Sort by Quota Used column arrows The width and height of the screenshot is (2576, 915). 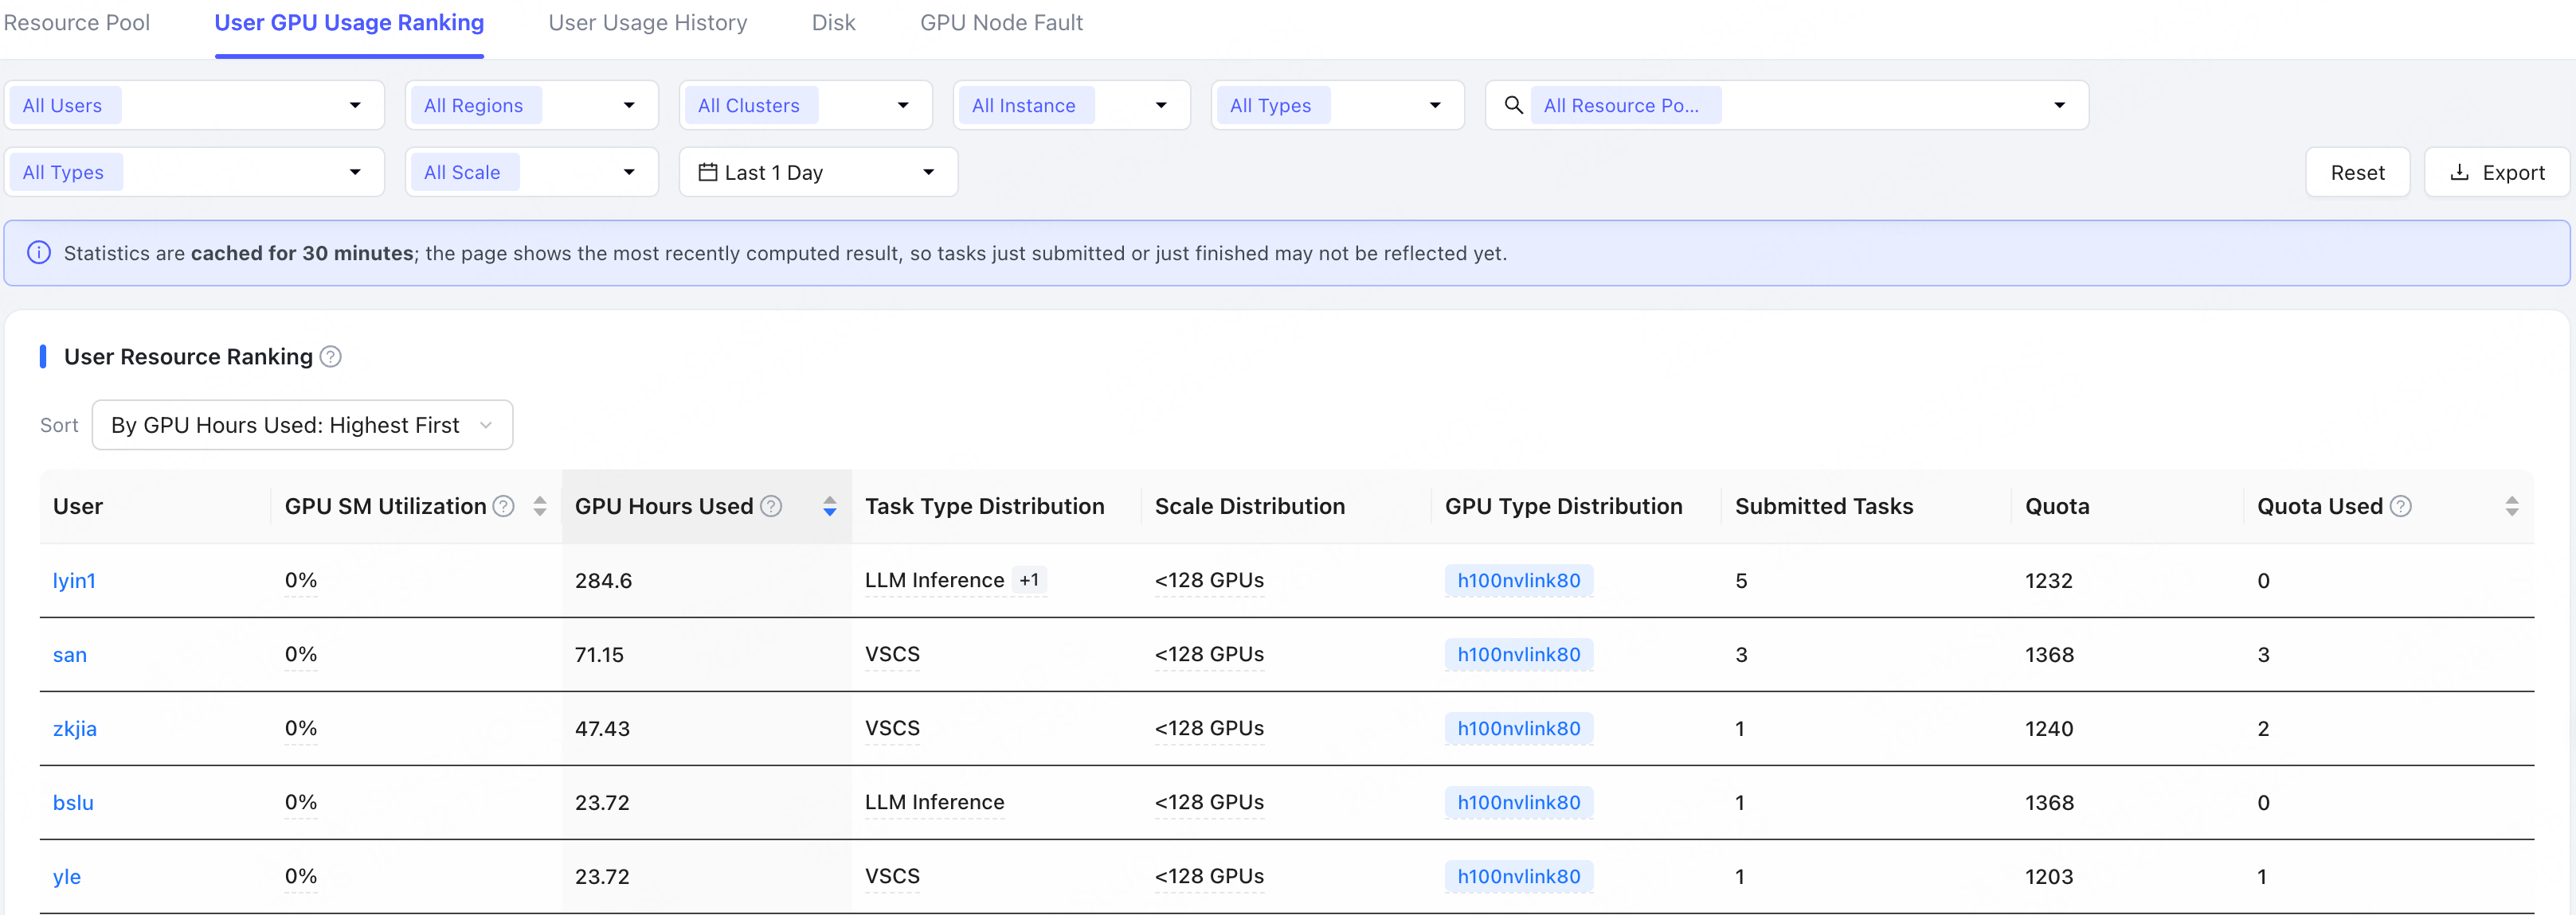pyautogui.click(x=2512, y=507)
